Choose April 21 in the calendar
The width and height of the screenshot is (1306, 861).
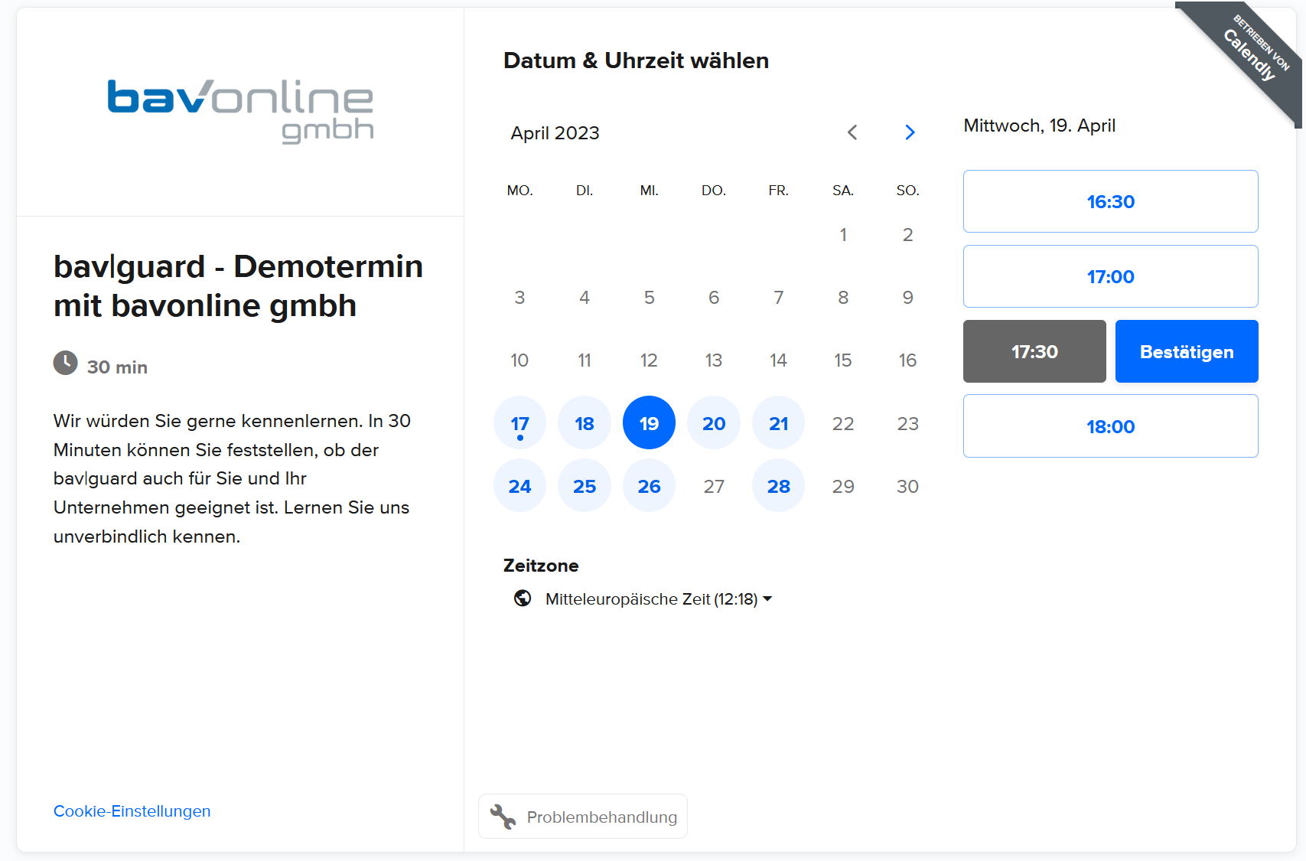click(778, 423)
